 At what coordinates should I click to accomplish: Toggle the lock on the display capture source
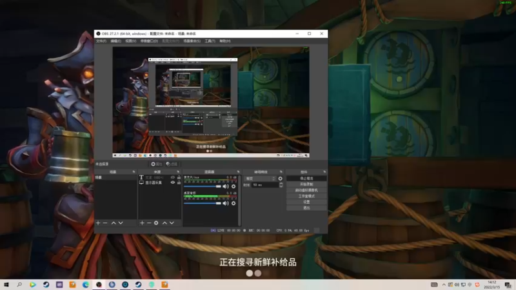coord(179,182)
